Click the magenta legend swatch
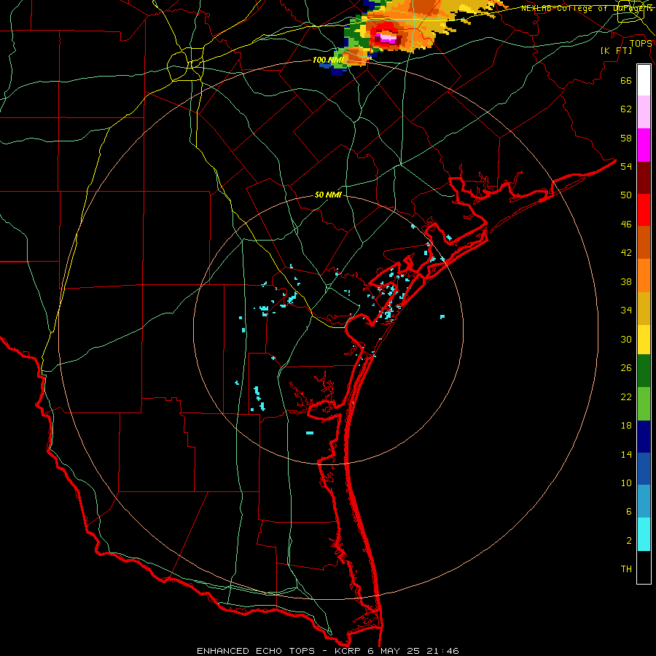 [x=644, y=145]
